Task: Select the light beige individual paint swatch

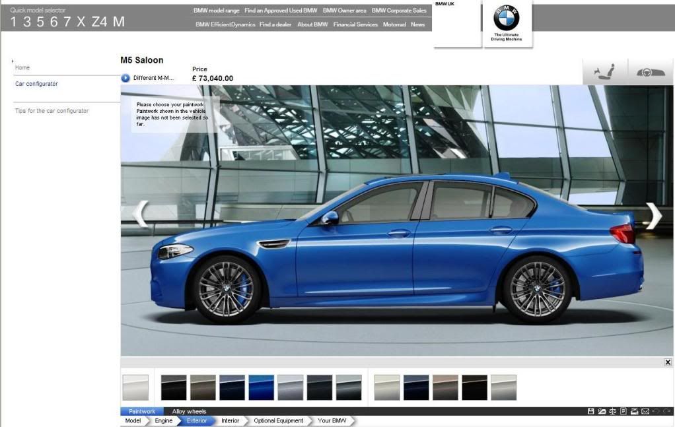Action: pyautogui.click(x=387, y=387)
